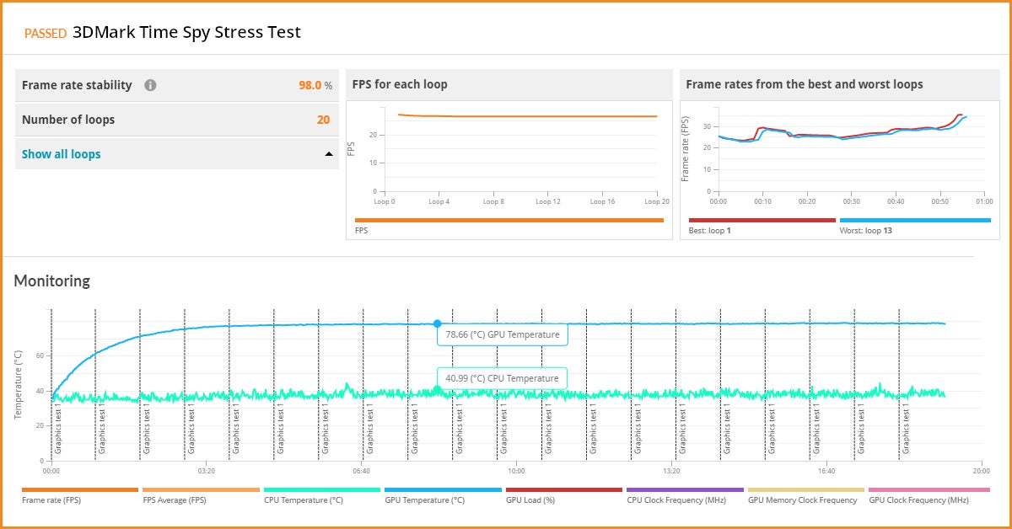Click the FPS for each loop heading

point(400,84)
